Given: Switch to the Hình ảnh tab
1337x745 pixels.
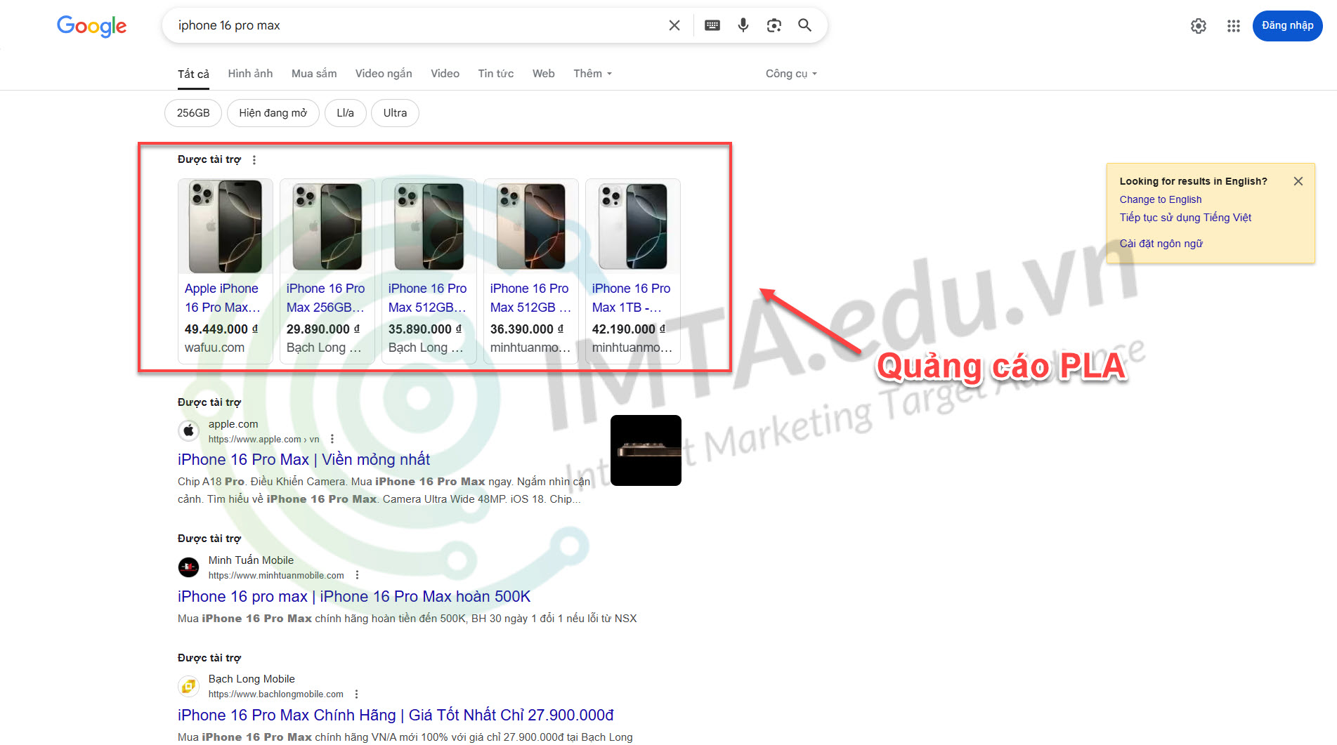Looking at the screenshot, I should pos(250,74).
